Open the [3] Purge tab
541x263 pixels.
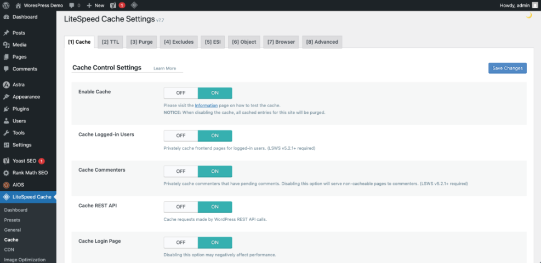click(x=141, y=42)
